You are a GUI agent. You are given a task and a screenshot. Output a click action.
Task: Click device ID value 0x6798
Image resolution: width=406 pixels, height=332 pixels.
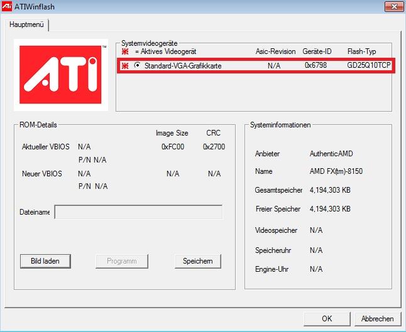click(x=315, y=65)
